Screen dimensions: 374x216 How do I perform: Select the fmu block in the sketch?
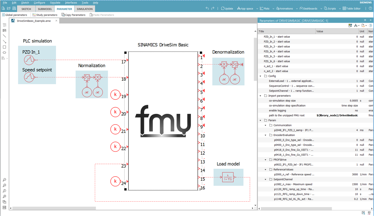tap(163, 121)
